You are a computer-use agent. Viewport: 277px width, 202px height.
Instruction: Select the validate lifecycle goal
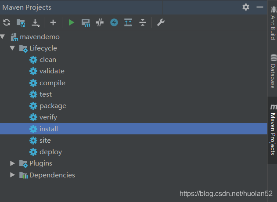coord(52,71)
